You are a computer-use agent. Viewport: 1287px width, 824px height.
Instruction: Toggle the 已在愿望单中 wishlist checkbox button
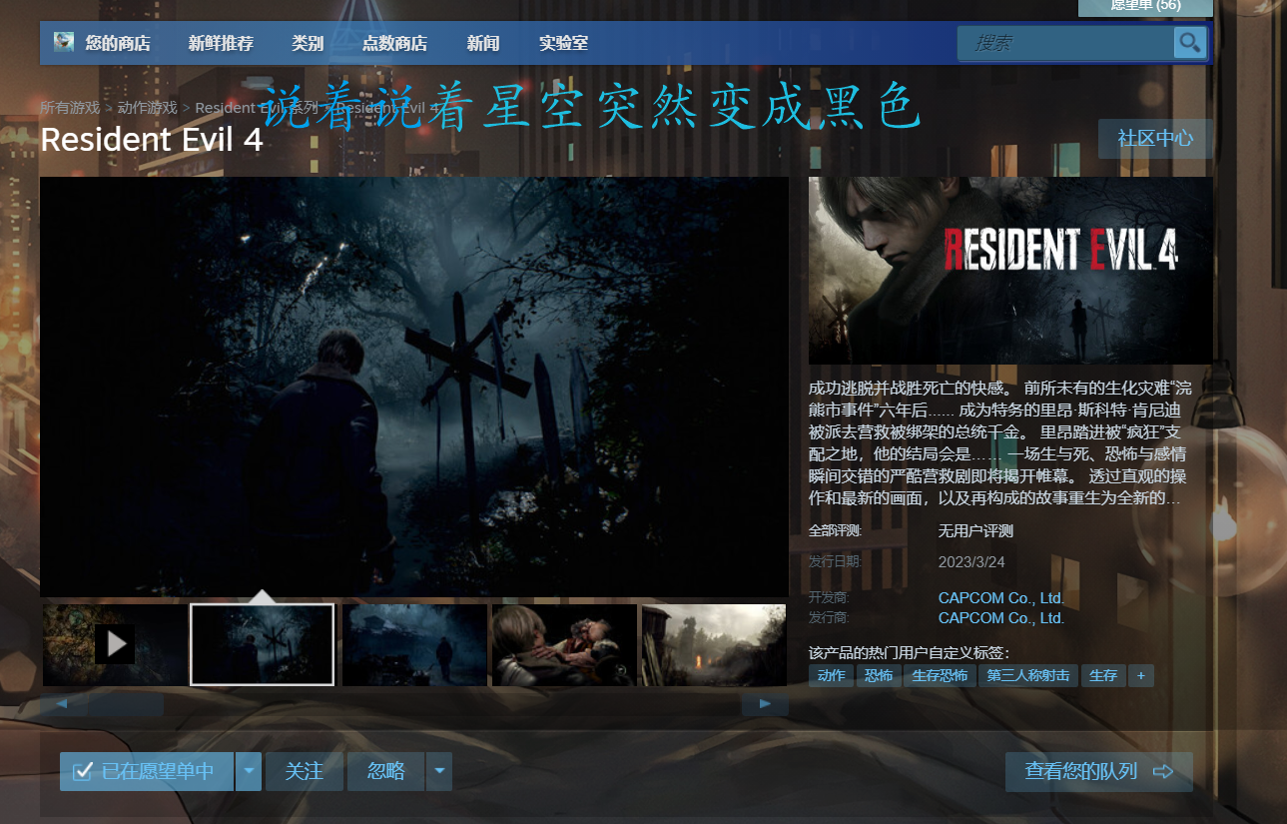pyautogui.click(x=147, y=771)
